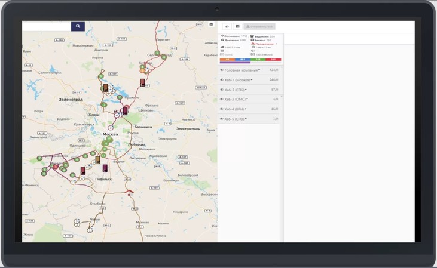Screen dimensions: 437x268
Task: Click the red depot house icon on the map
Action: [129, 193]
